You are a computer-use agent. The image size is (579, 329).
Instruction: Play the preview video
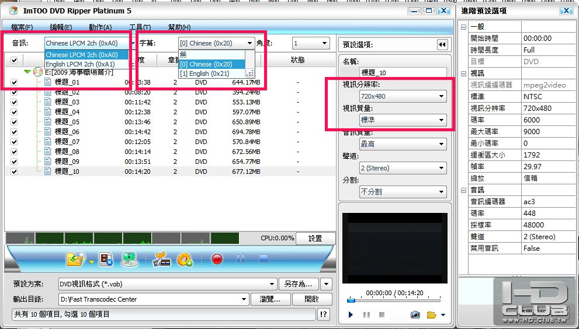coord(351,314)
